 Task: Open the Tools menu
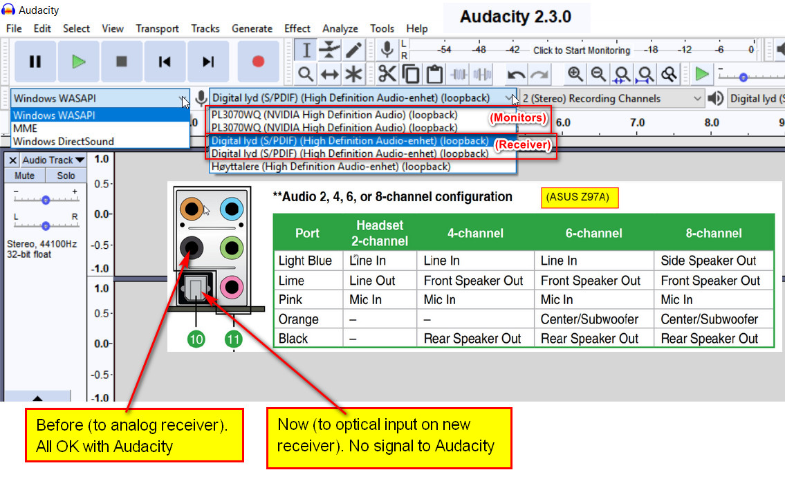(382, 28)
